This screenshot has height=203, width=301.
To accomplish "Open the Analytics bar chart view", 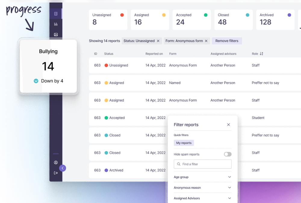I will click(x=56, y=24).
